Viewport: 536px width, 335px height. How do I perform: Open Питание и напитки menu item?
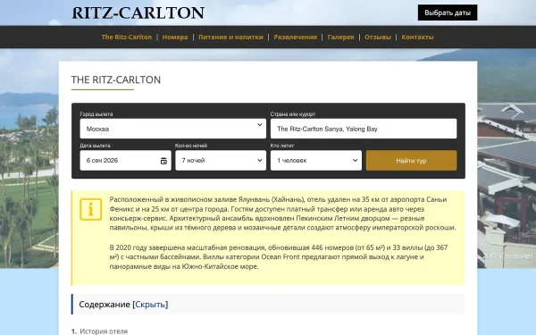coord(230,37)
